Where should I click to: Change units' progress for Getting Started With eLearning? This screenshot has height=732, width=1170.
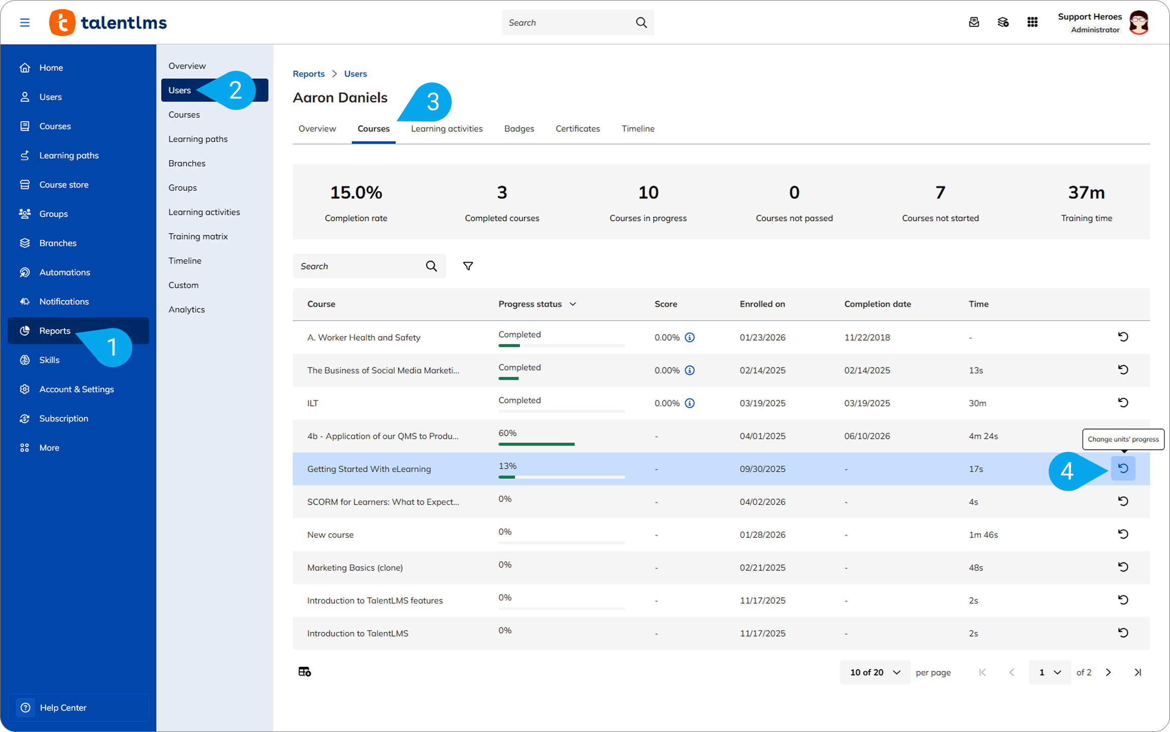pyautogui.click(x=1123, y=468)
